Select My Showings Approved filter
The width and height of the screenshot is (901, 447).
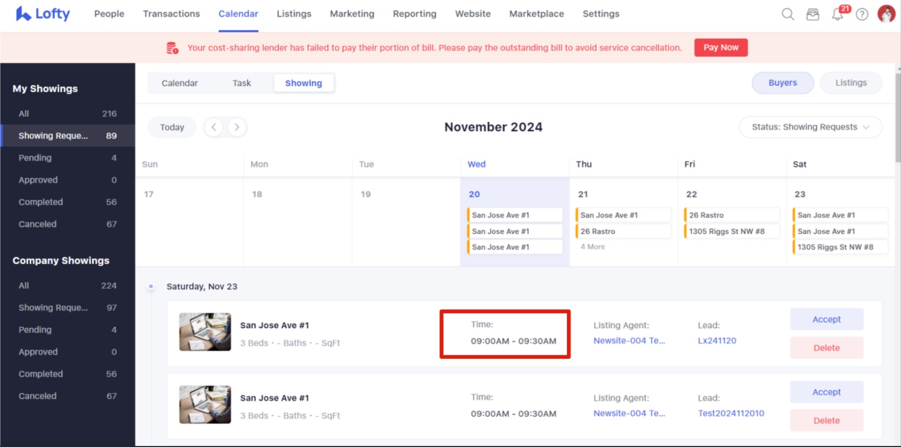(68, 180)
